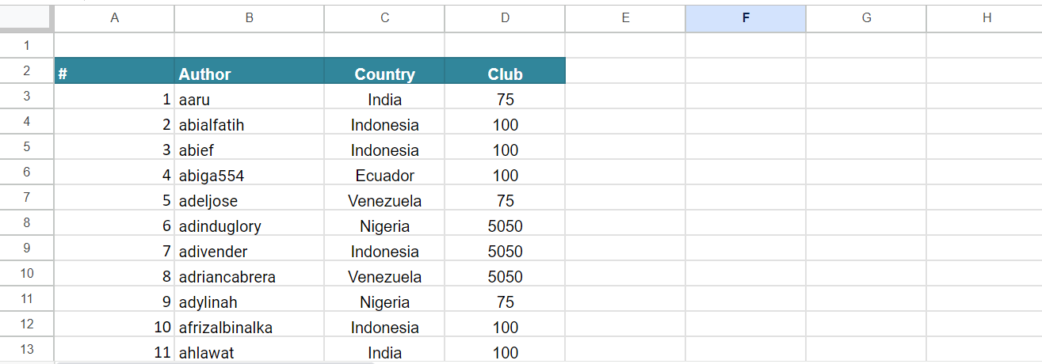Select the Author header cell
1042x364 pixels.
pyautogui.click(x=249, y=74)
